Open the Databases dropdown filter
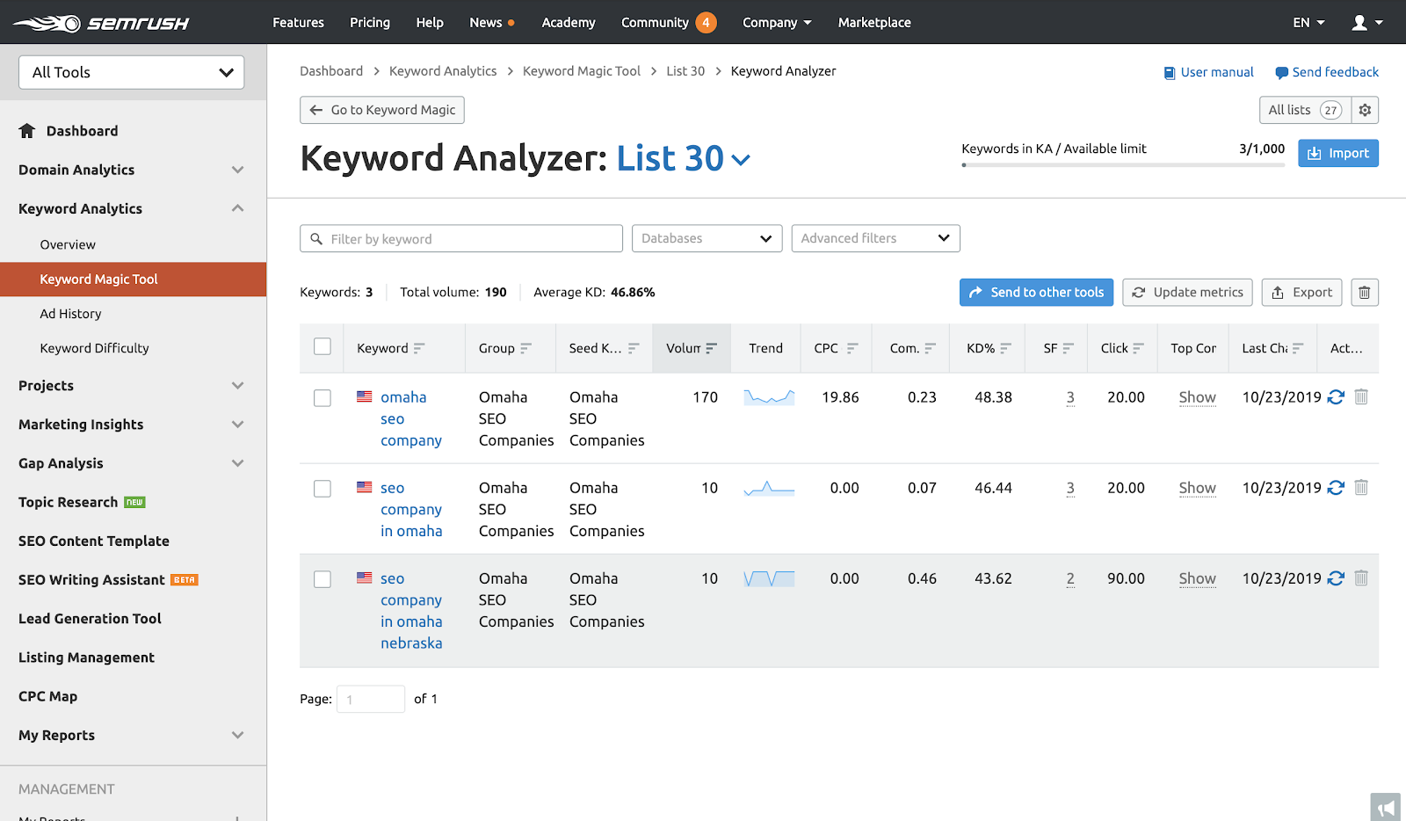The height and width of the screenshot is (821, 1406). tap(707, 239)
